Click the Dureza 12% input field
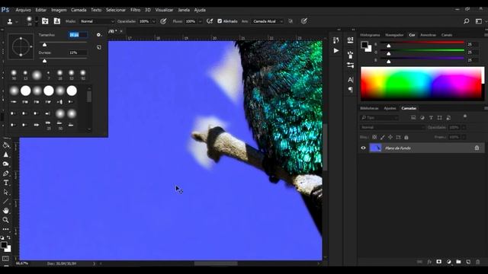Screen dimensions: 488x274 pos(78,53)
